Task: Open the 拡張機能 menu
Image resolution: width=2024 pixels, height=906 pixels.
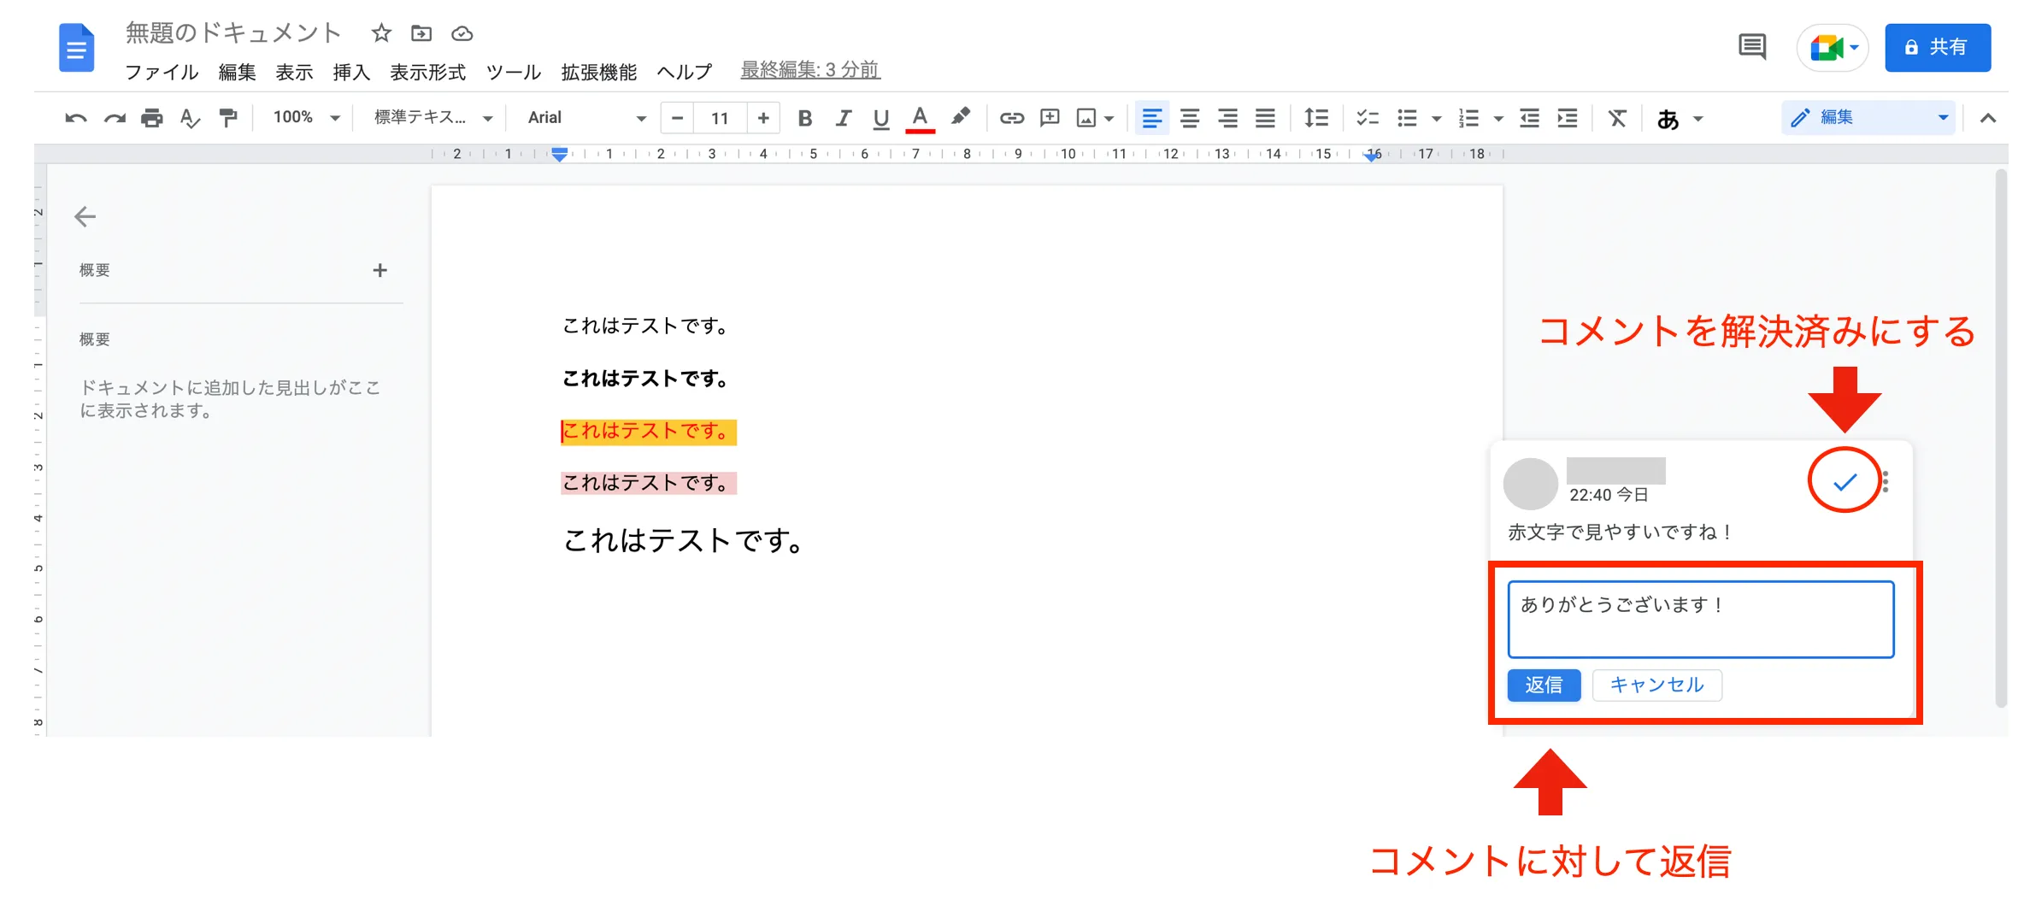Action: 599,72
